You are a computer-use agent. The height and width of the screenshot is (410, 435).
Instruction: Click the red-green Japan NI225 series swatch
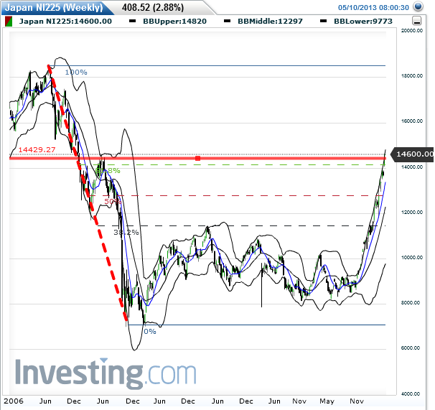[x=9, y=22]
